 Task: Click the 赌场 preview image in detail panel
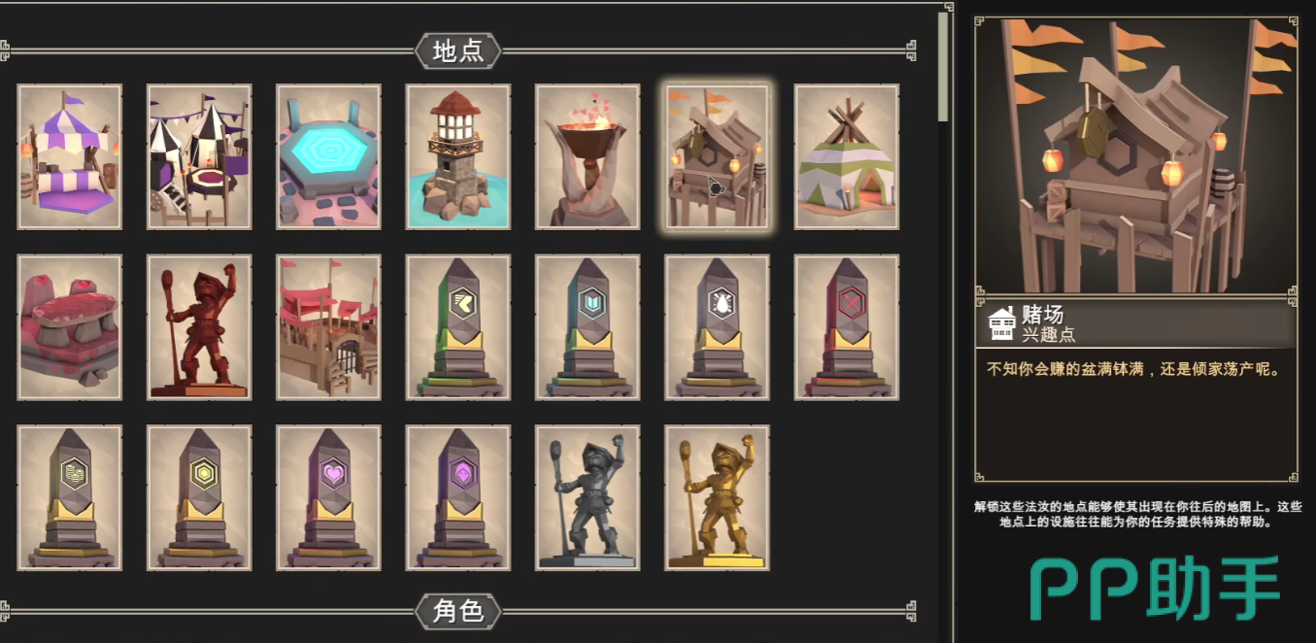pos(1136,155)
